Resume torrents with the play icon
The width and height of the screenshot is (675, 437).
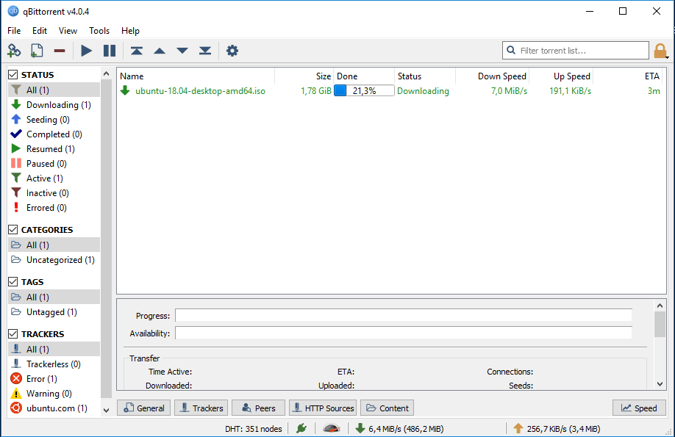coord(87,51)
